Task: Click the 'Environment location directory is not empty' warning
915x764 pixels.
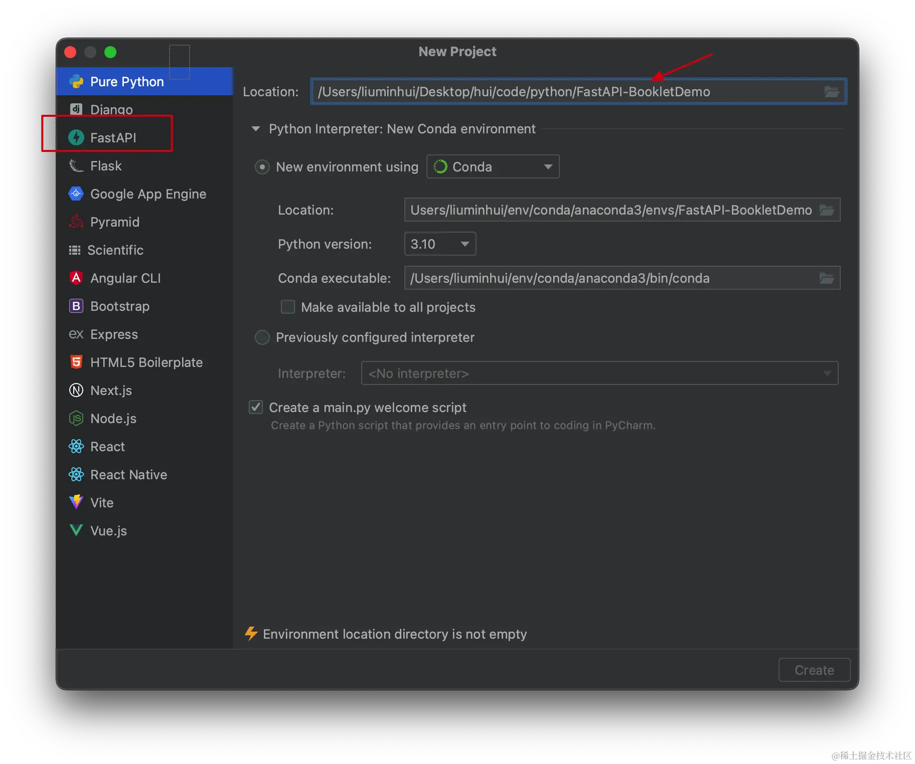Action: pos(395,634)
